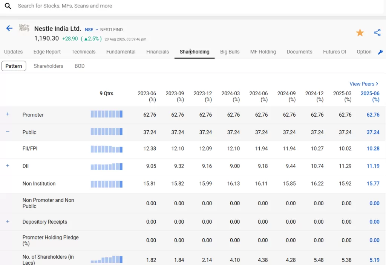Click the search magnifier icon

coord(8,6)
